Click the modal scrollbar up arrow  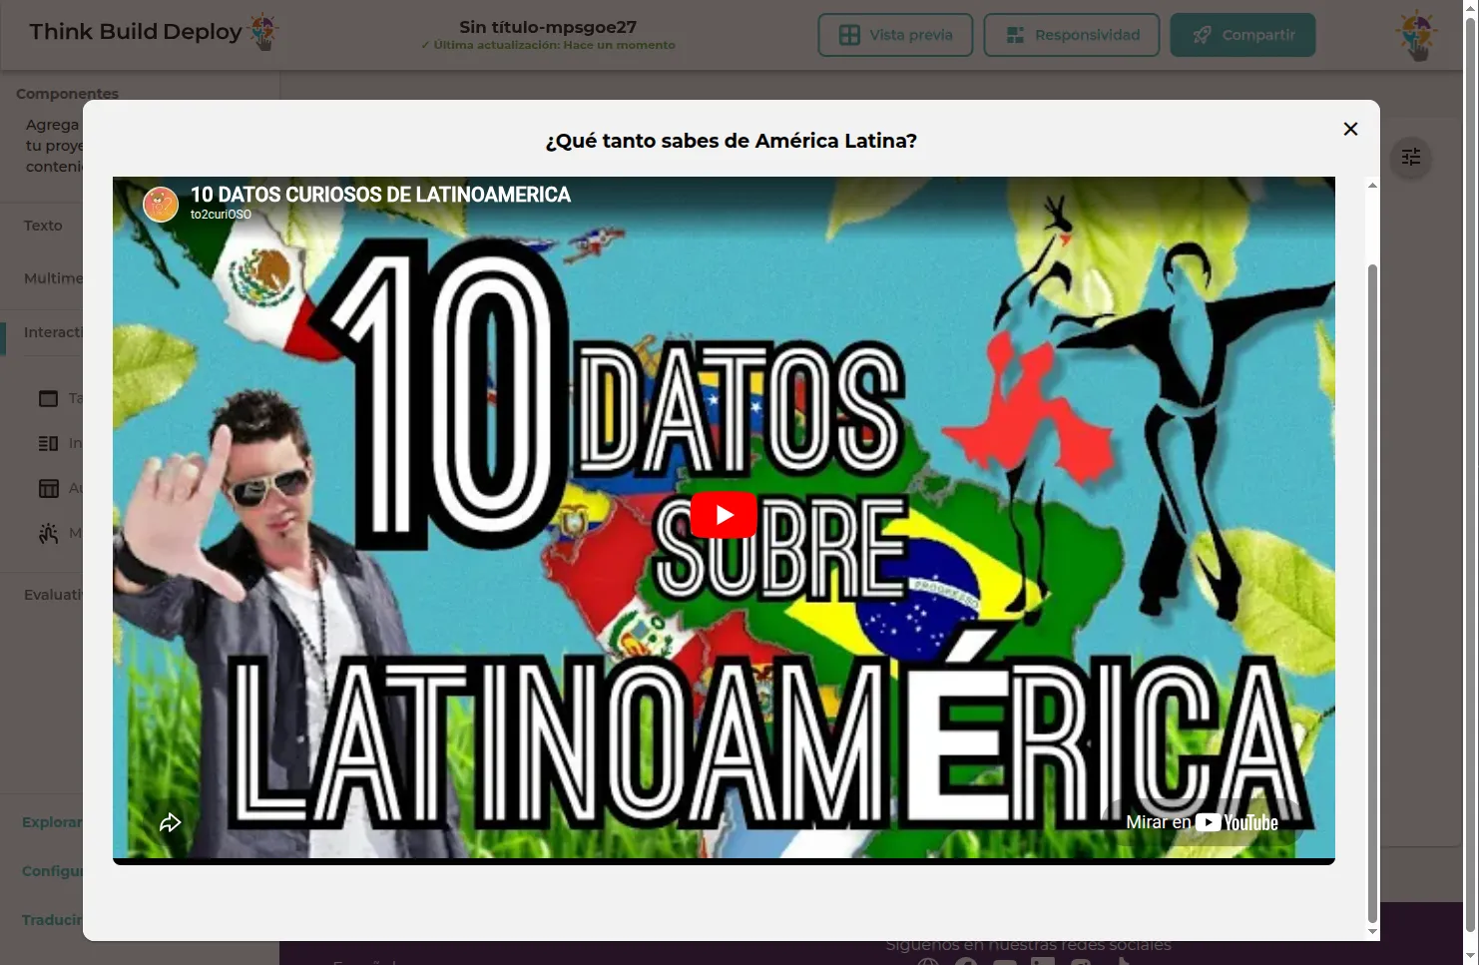1372,185
